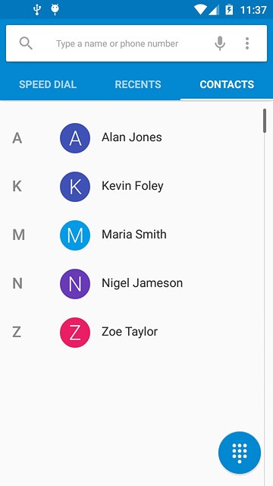
Task: Select Nigel Jameson from the list
Action: (x=142, y=283)
